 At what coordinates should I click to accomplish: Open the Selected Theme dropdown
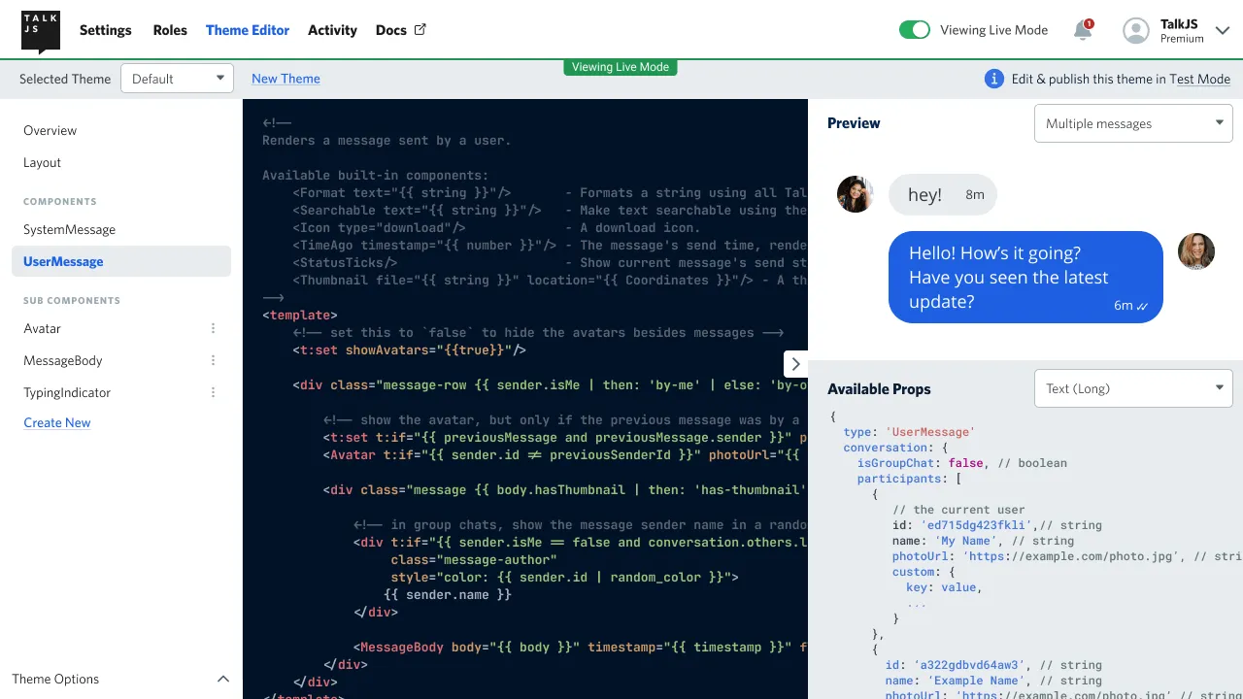tap(177, 79)
